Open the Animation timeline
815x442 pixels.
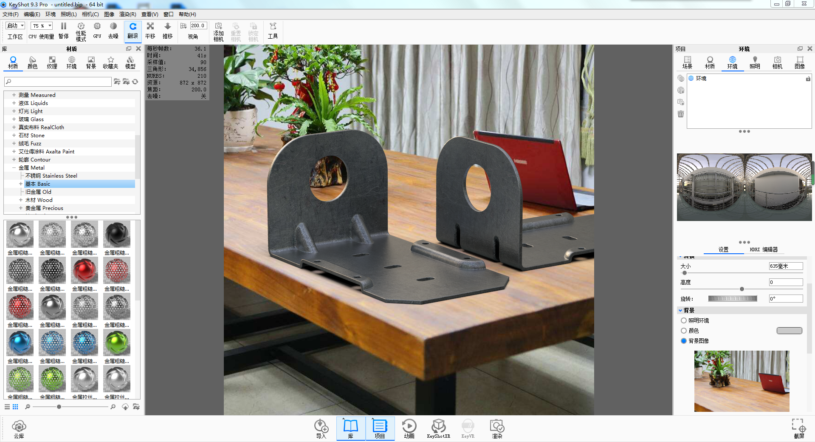(x=409, y=429)
